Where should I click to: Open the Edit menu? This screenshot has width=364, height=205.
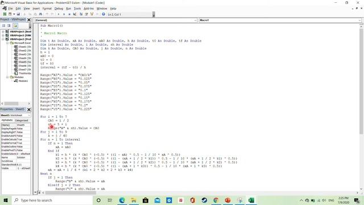pyautogui.click(x=18, y=9)
